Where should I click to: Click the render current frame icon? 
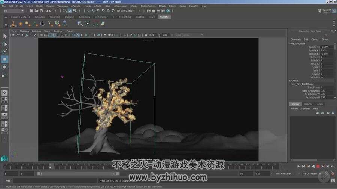point(154,11)
